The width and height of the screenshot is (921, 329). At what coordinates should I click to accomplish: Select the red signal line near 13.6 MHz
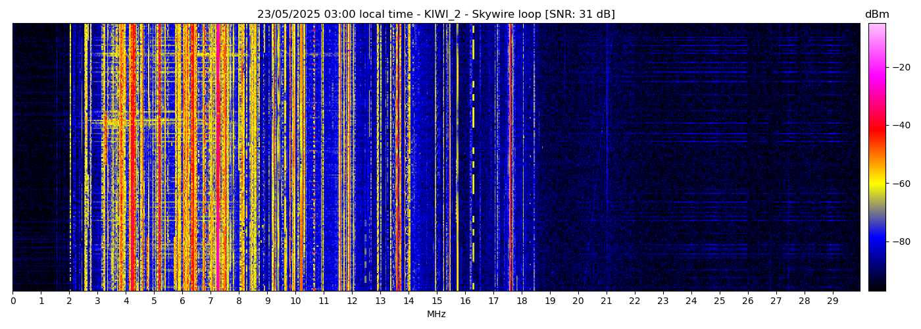[x=397, y=158]
